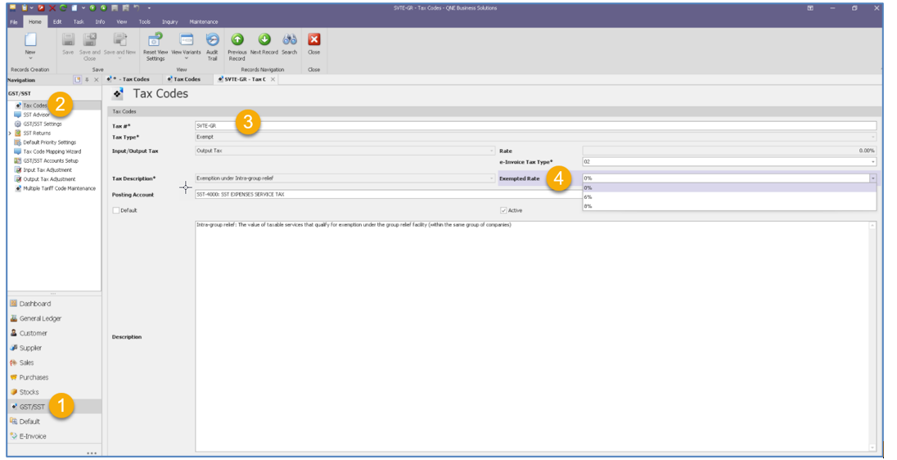Screen dimensions: 897x460
Task: Toggle the Default checkbox
Action: (x=116, y=210)
